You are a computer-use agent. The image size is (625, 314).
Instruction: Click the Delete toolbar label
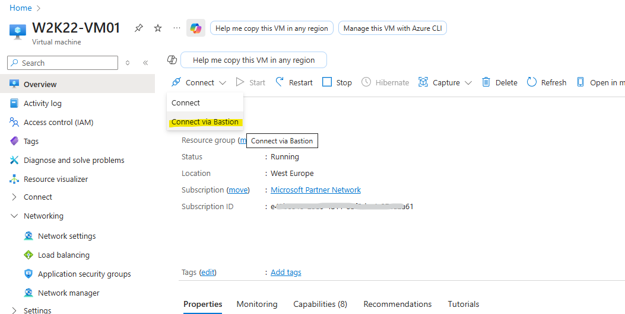pyautogui.click(x=506, y=82)
